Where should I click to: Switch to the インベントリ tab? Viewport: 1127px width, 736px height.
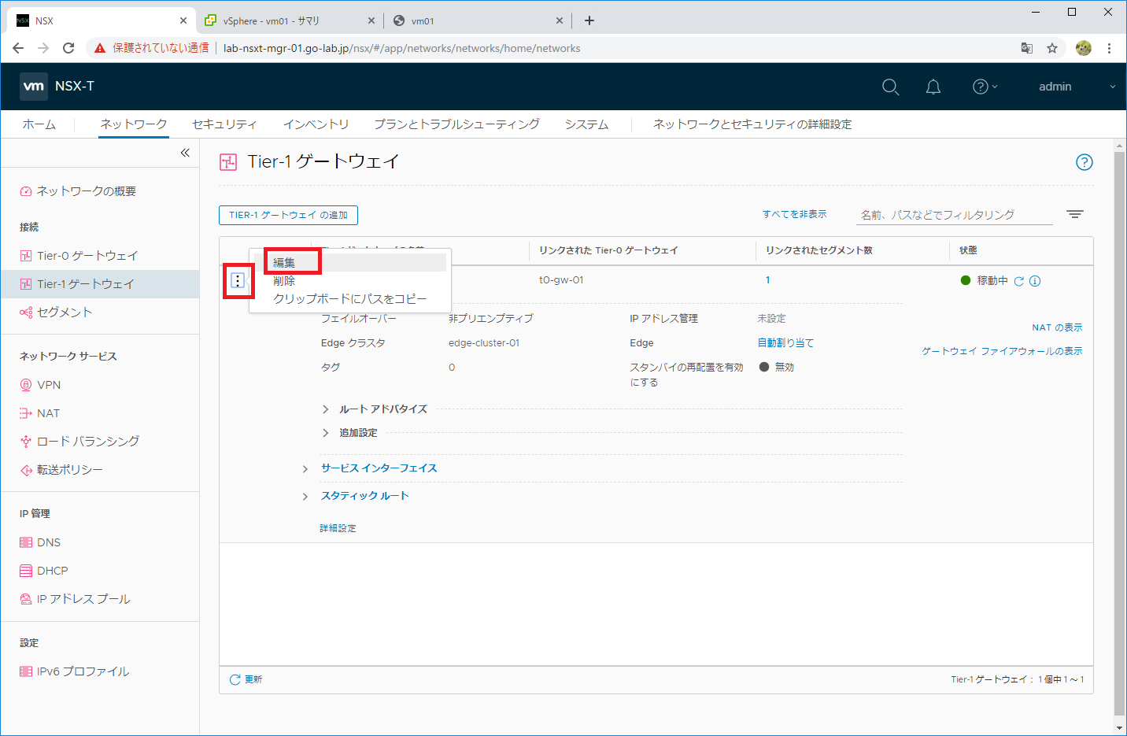click(x=316, y=124)
